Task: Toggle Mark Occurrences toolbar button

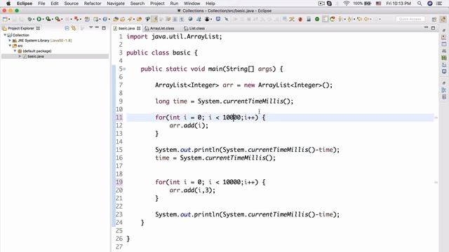Action: [x=154, y=19]
